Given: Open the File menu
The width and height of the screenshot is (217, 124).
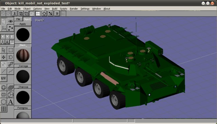Looking at the screenshot, I should pos(3,9).
